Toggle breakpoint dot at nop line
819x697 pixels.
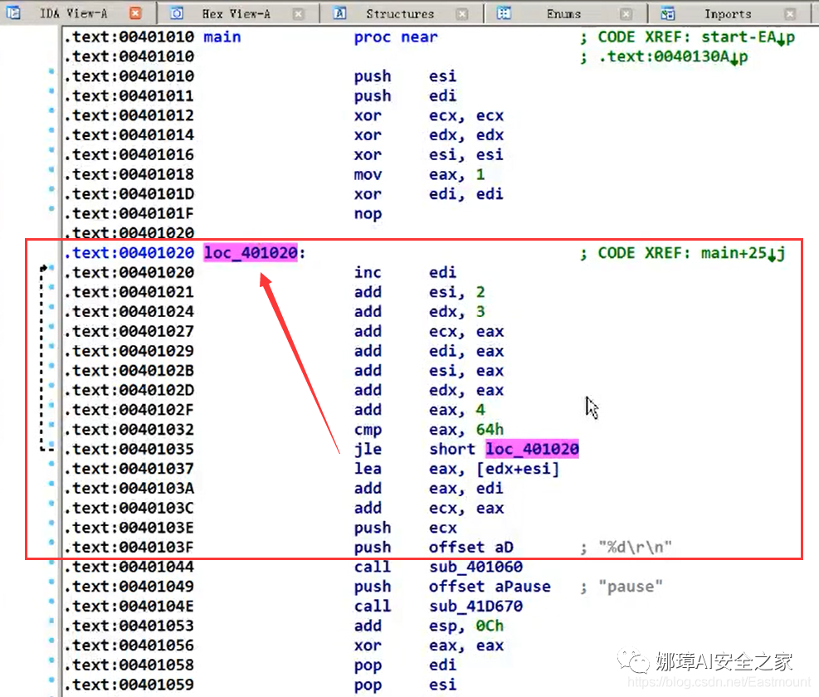(51, 208)
